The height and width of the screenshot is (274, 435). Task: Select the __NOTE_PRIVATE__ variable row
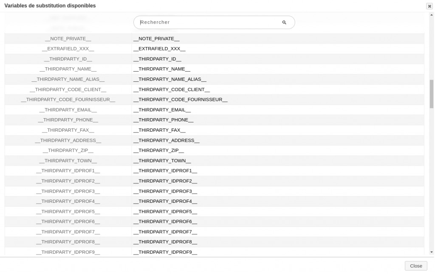pos(68,39)
